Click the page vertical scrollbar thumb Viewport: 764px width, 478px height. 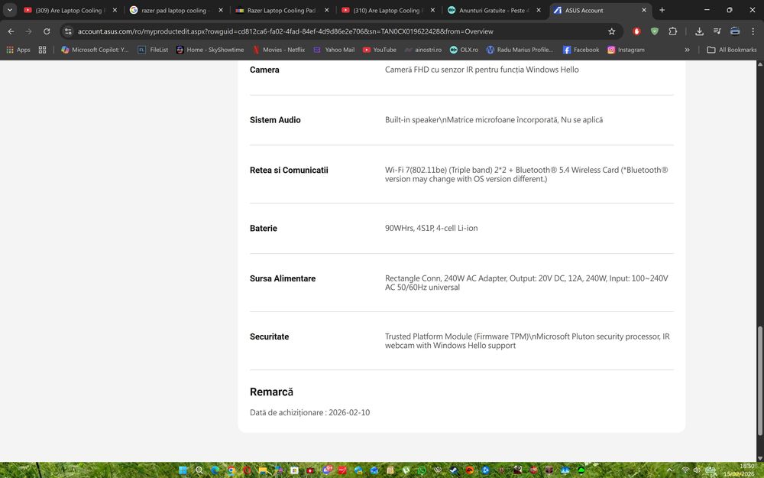(759, 380)
